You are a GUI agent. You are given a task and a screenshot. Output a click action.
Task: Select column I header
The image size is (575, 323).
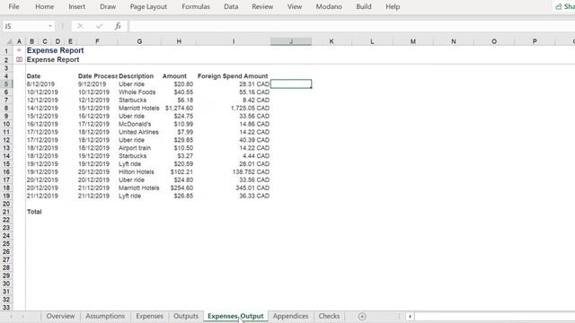click(x=234, y=41)
